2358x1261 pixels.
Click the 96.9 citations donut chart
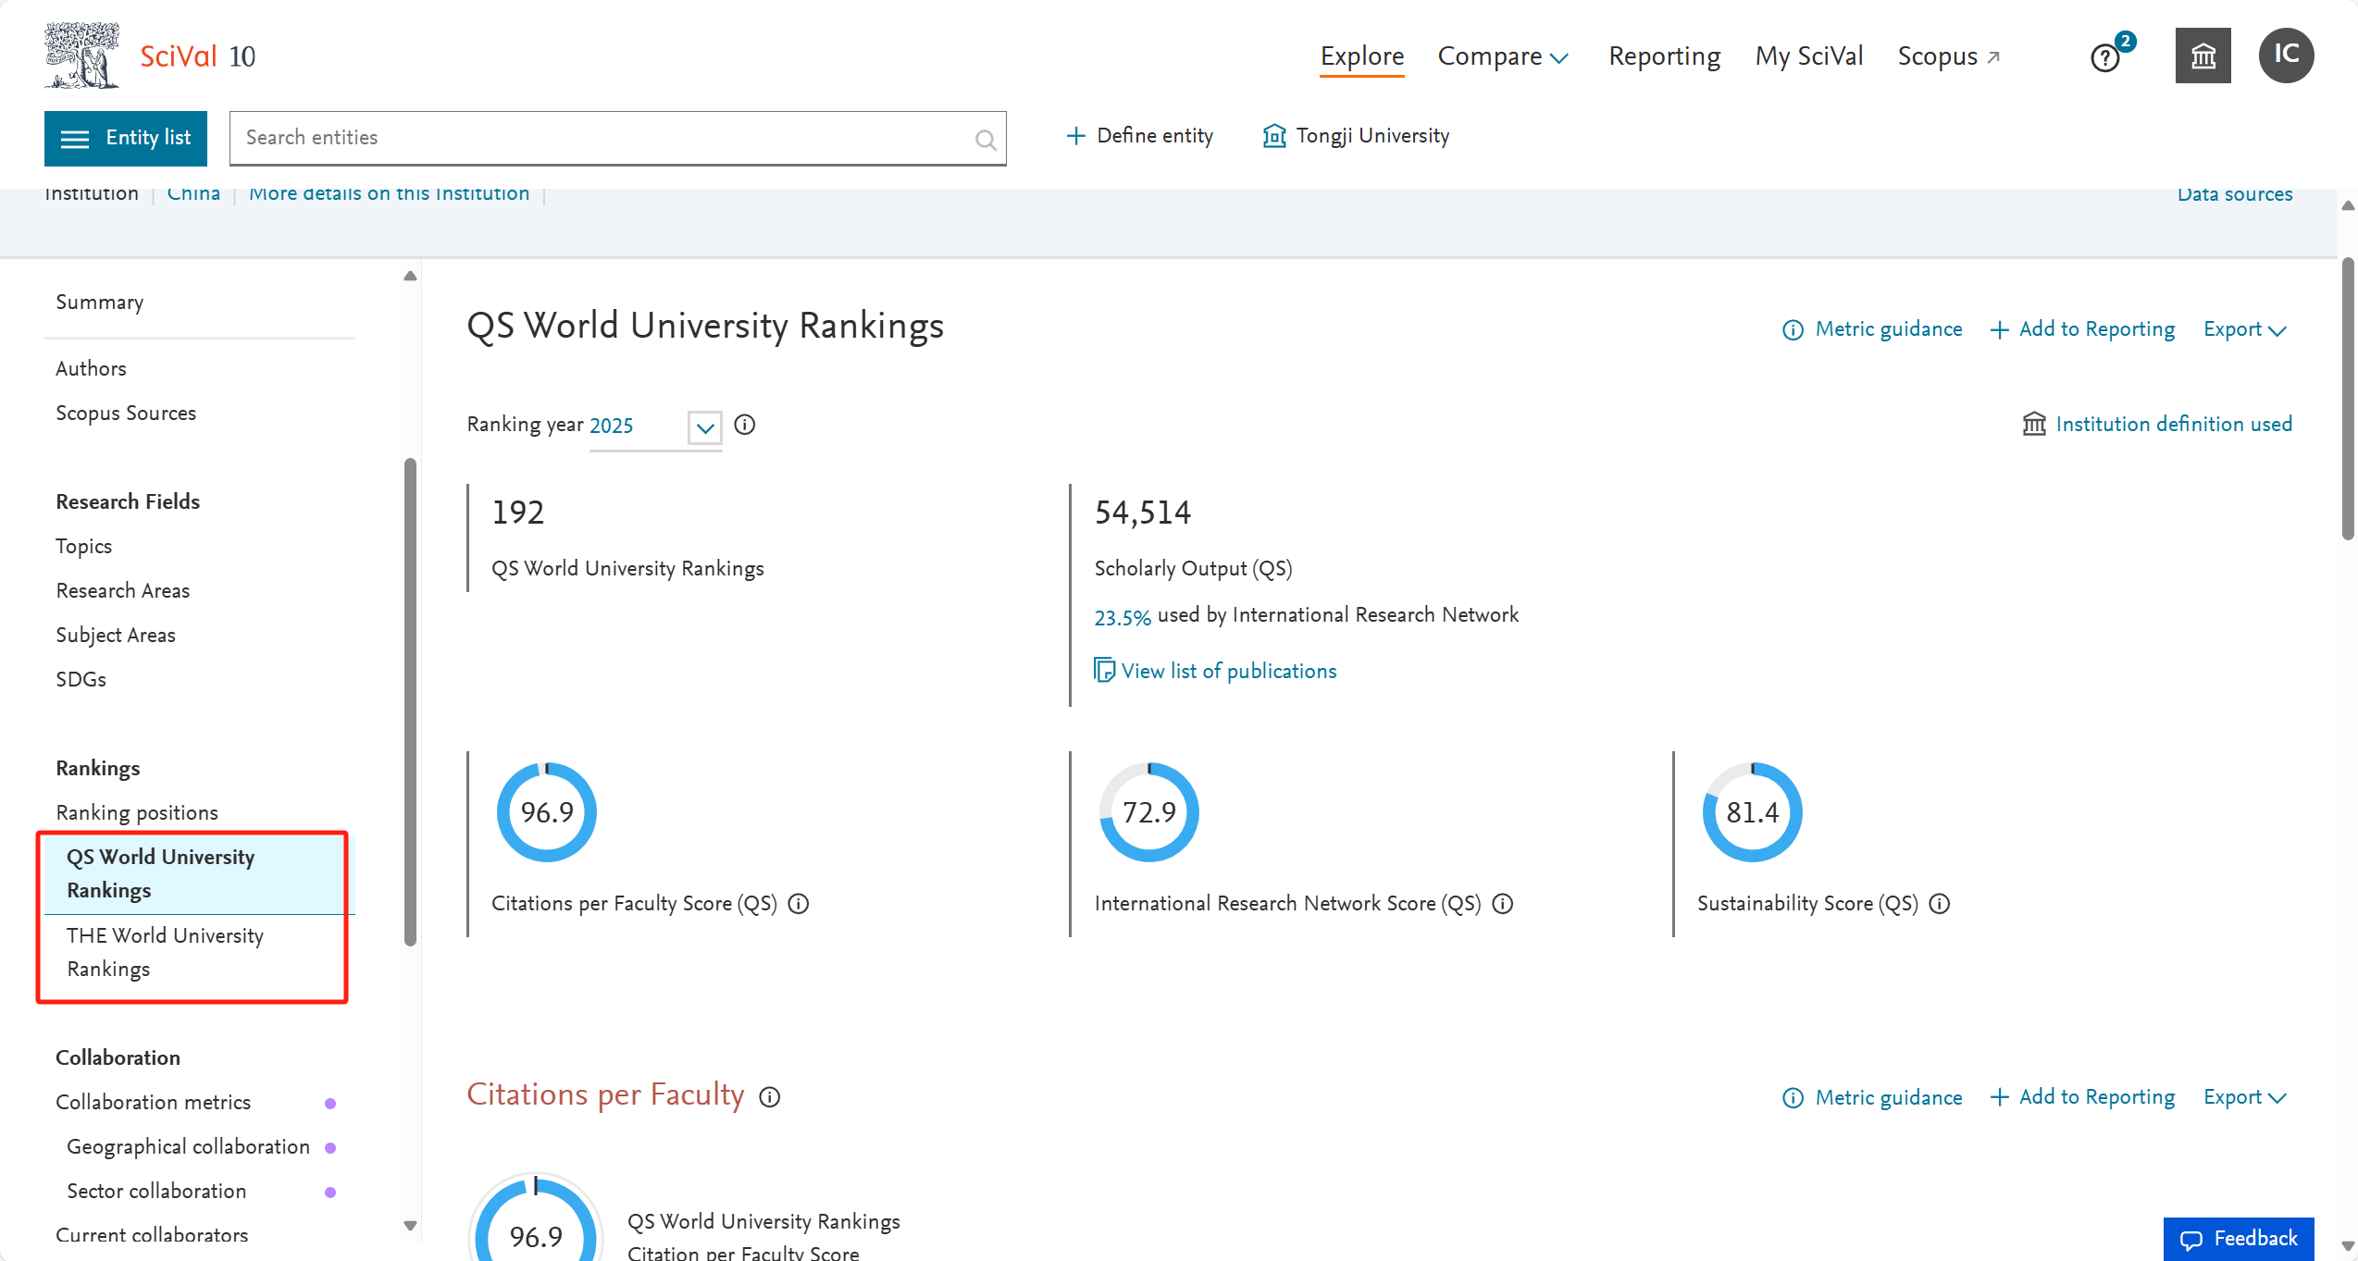coord(547,812)
